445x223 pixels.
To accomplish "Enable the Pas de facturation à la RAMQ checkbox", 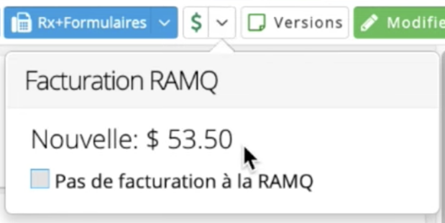I will 40,179.
